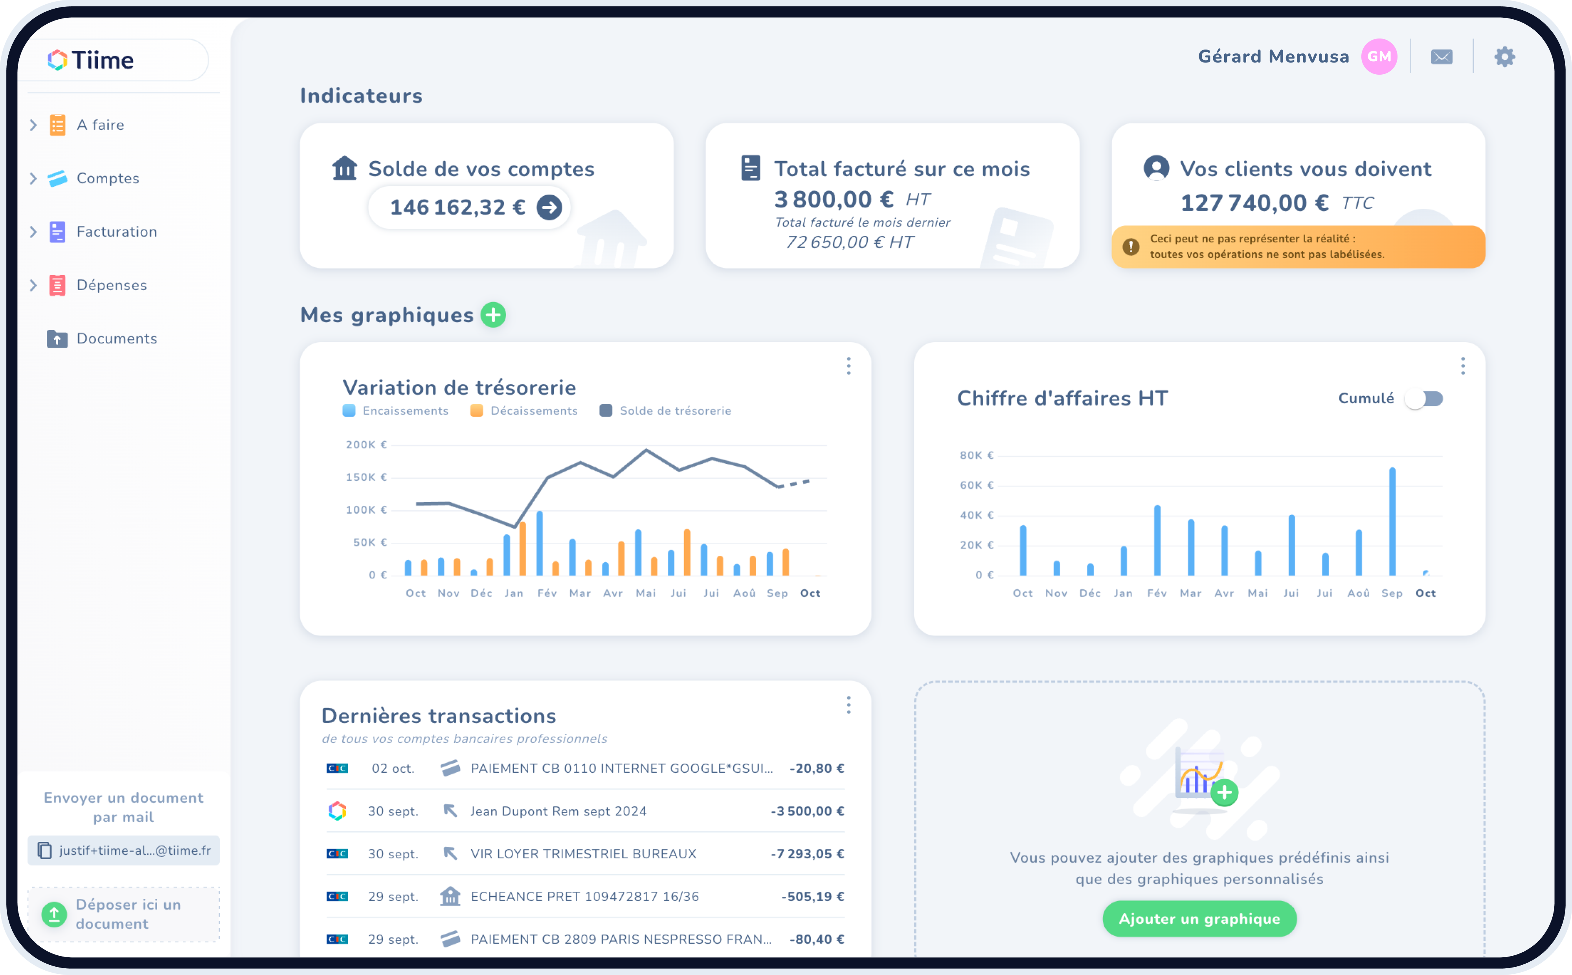This screenshot has width=1572, height=975.
Task: Open Documents in the sidebar
Action: [x=116, y=338]
